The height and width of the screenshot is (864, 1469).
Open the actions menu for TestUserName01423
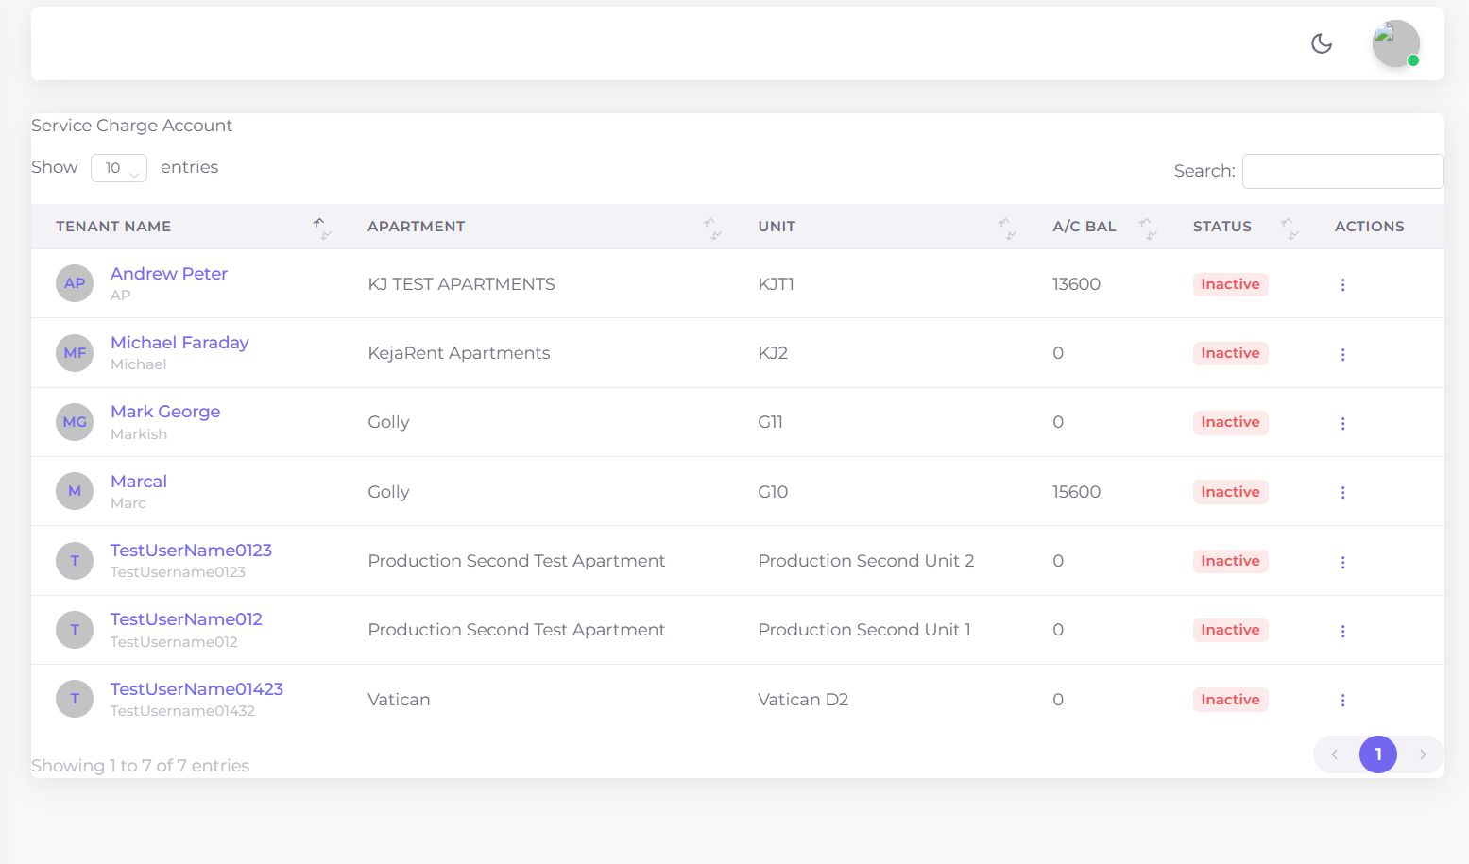click(x=1343, y=700)
